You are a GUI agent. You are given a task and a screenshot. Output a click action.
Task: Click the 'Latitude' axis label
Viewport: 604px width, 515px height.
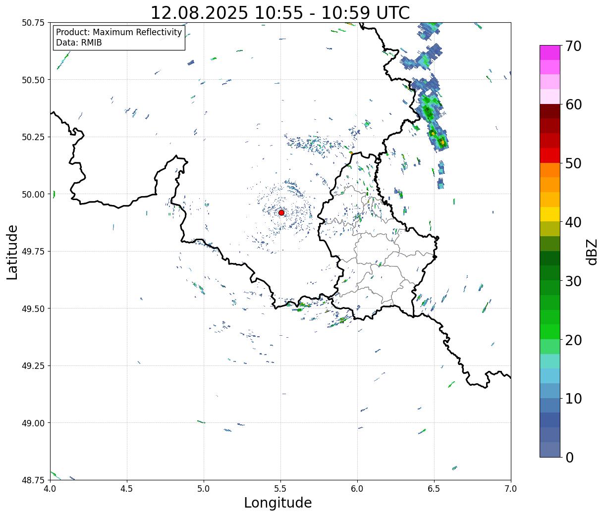12,252
